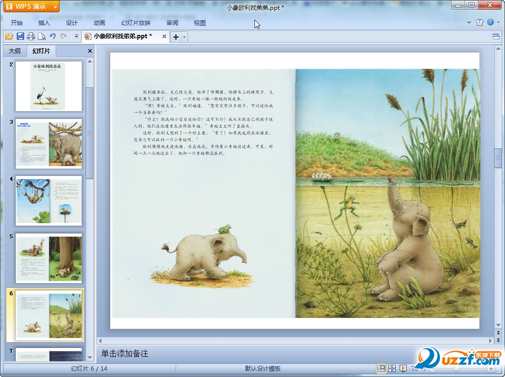Select slide 2 thumbnail
The height and width of the screenshot is (377, 505).
click(x=49, y=86)
